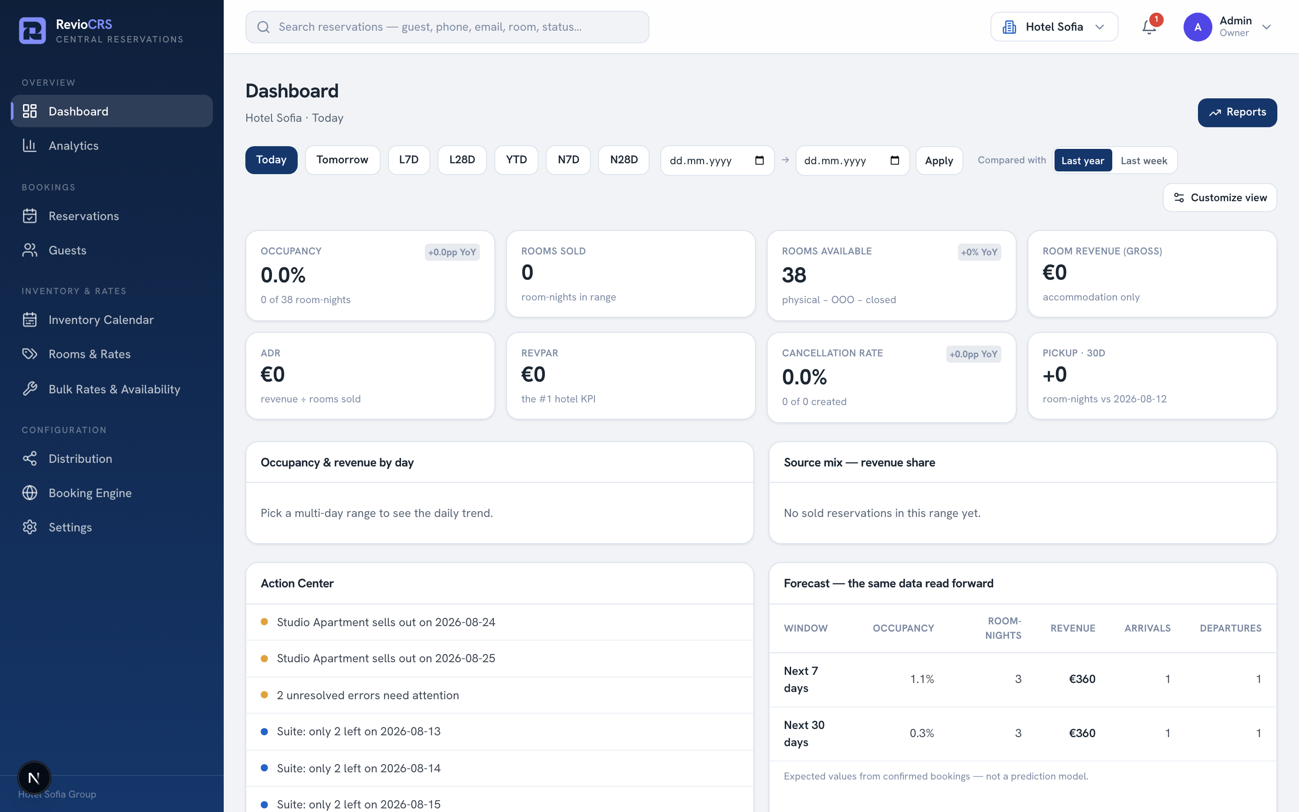Screen dimensions: 1299x812
Task: Click the Dashboard grid icon in sidebar
Action: tap(29, 111)
